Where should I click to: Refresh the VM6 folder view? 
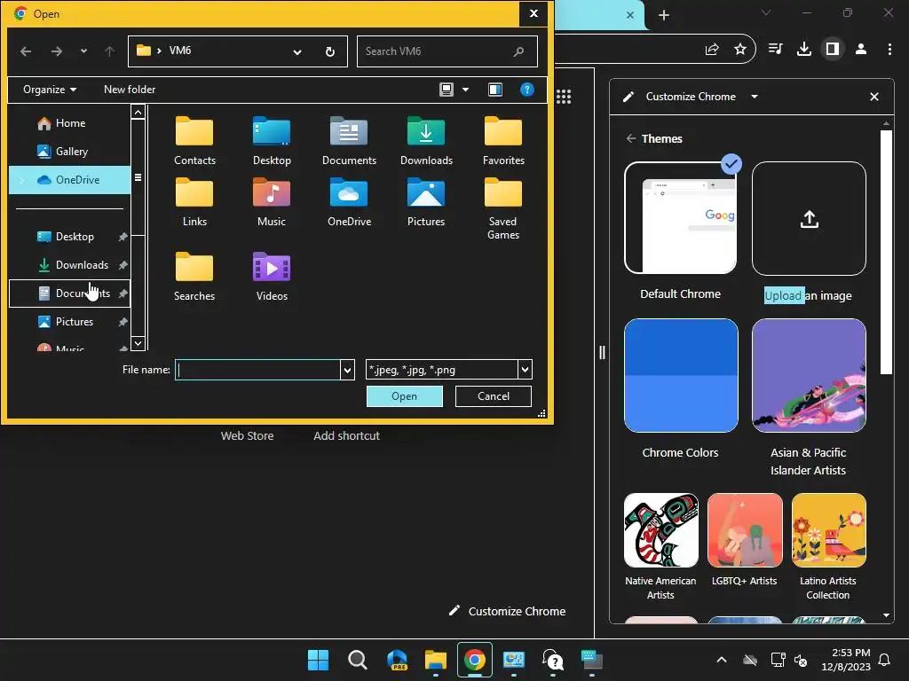(330, 51)
